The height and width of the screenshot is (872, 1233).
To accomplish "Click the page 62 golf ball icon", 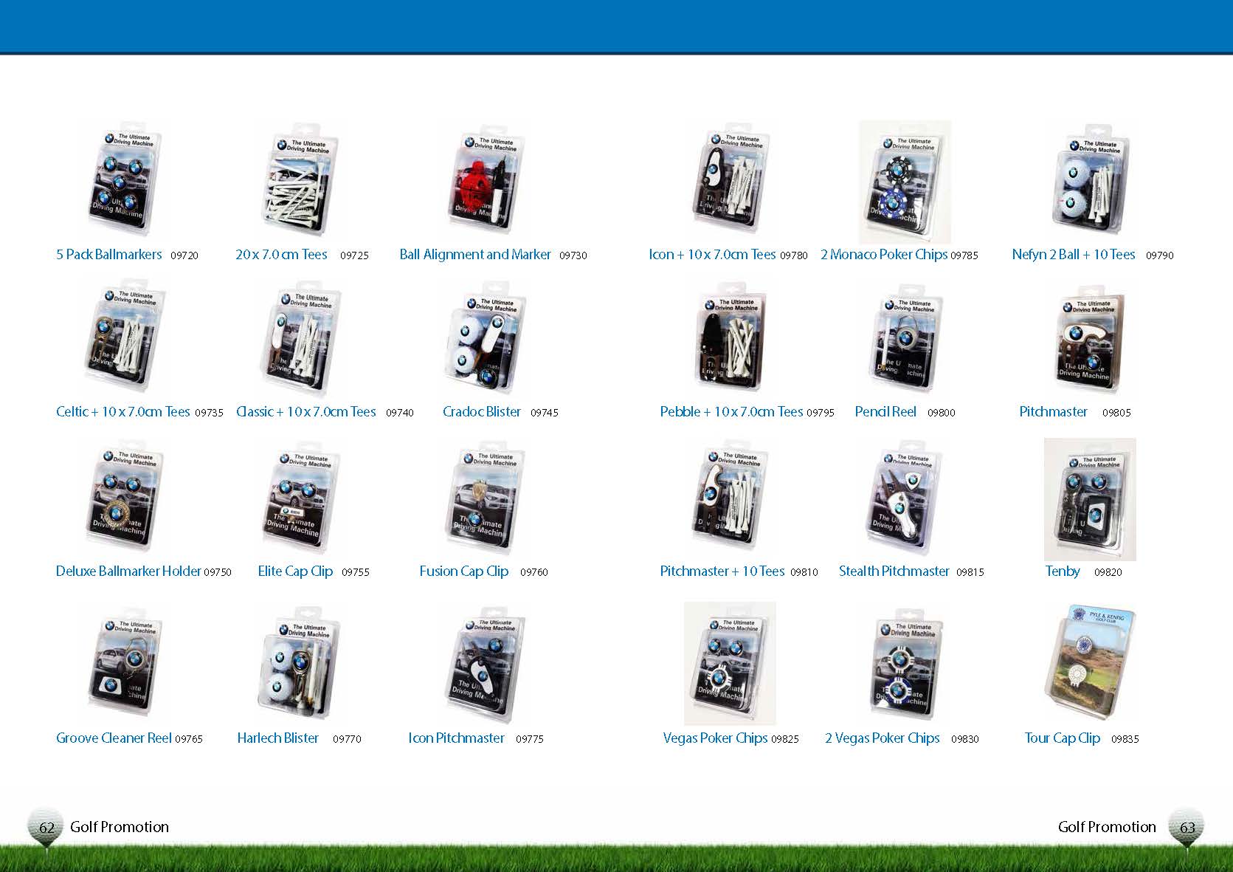I will click(x=46, y=827).
